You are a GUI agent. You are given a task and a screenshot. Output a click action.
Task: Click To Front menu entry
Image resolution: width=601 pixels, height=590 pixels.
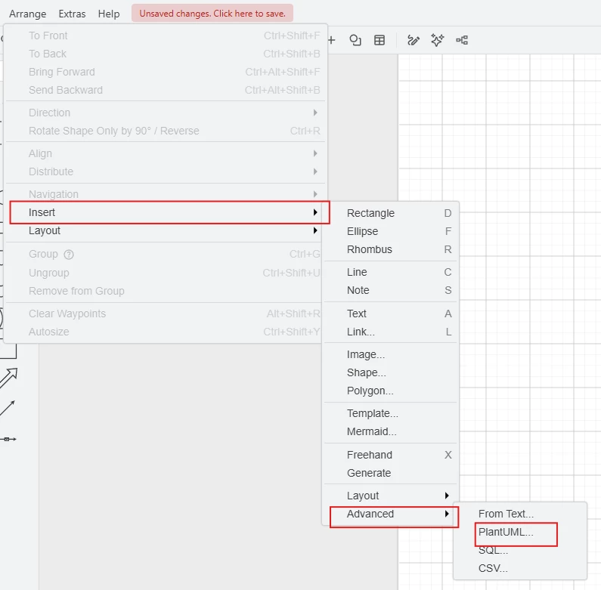pos(166,36)
